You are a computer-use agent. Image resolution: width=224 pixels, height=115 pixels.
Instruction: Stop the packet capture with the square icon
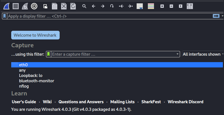pyautogui.click(x=16, y=6)
